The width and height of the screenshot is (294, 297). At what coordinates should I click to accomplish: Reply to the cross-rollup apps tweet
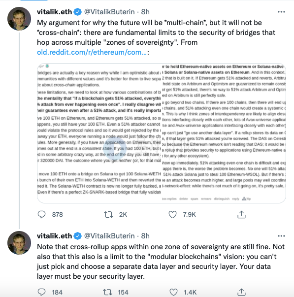click(41, 292)
